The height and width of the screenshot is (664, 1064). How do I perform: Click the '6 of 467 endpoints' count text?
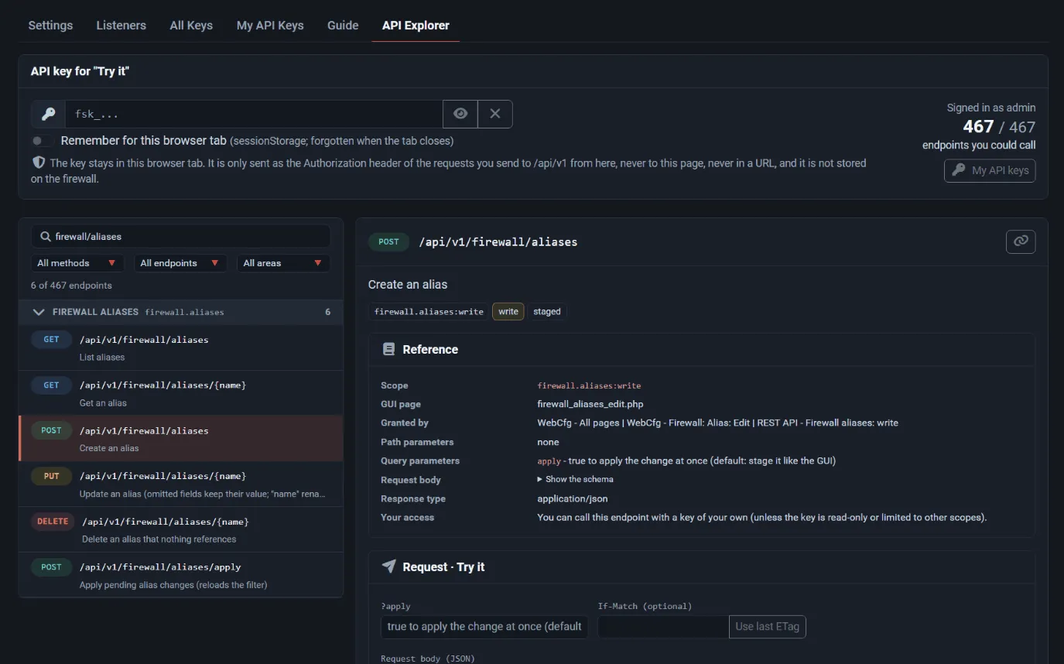coord(71,285)
